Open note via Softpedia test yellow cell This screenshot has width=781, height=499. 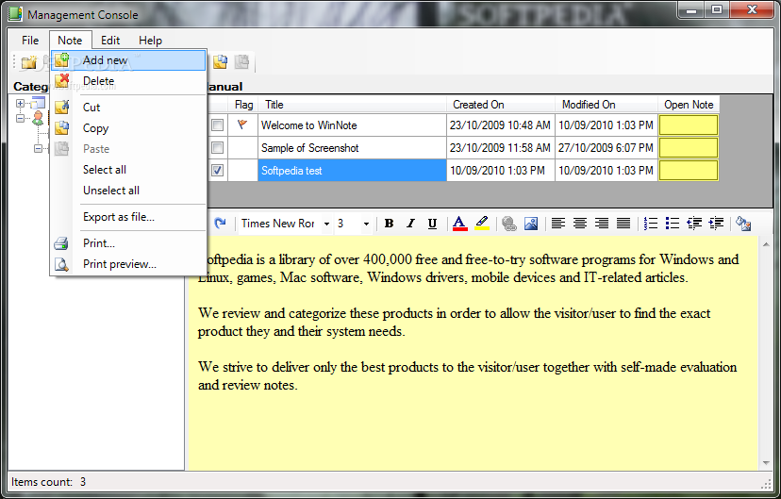tap(689, 171)
